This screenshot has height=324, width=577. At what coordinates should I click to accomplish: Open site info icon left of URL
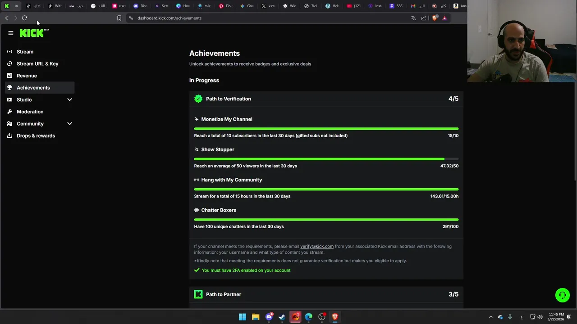(131, 18)
